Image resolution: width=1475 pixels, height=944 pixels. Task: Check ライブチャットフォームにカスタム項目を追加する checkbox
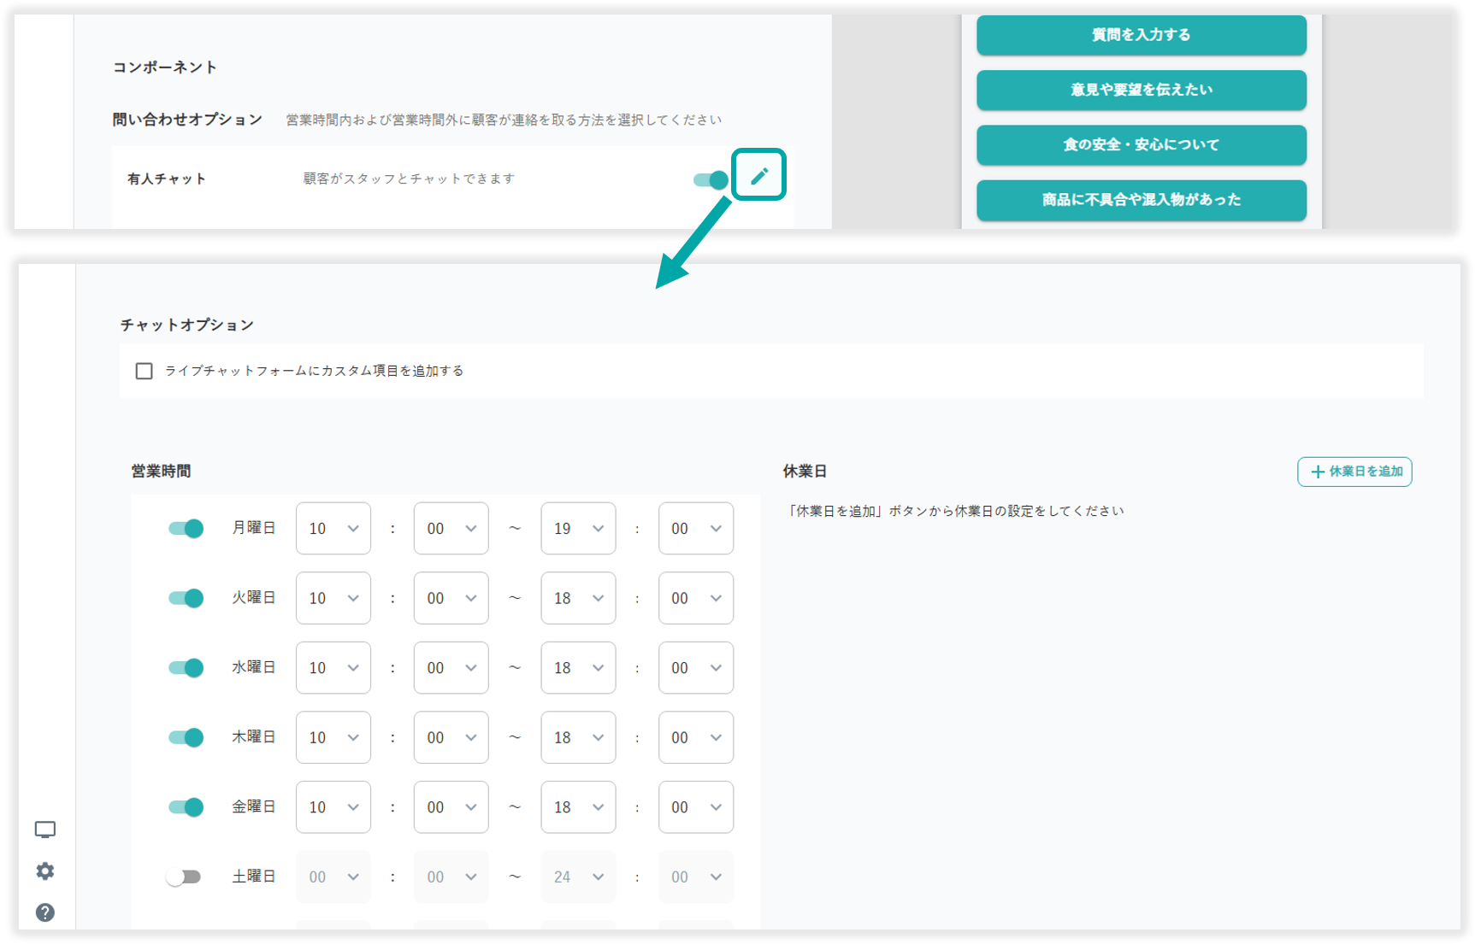(144, 371)
